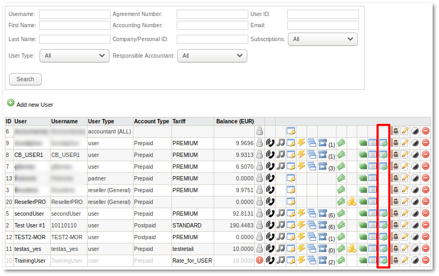Image resolution: width=439 pixels, height=276 pixels.
Task: Click the music note icon in TEST2-MOR row
Action: click(x=280, y=237)
